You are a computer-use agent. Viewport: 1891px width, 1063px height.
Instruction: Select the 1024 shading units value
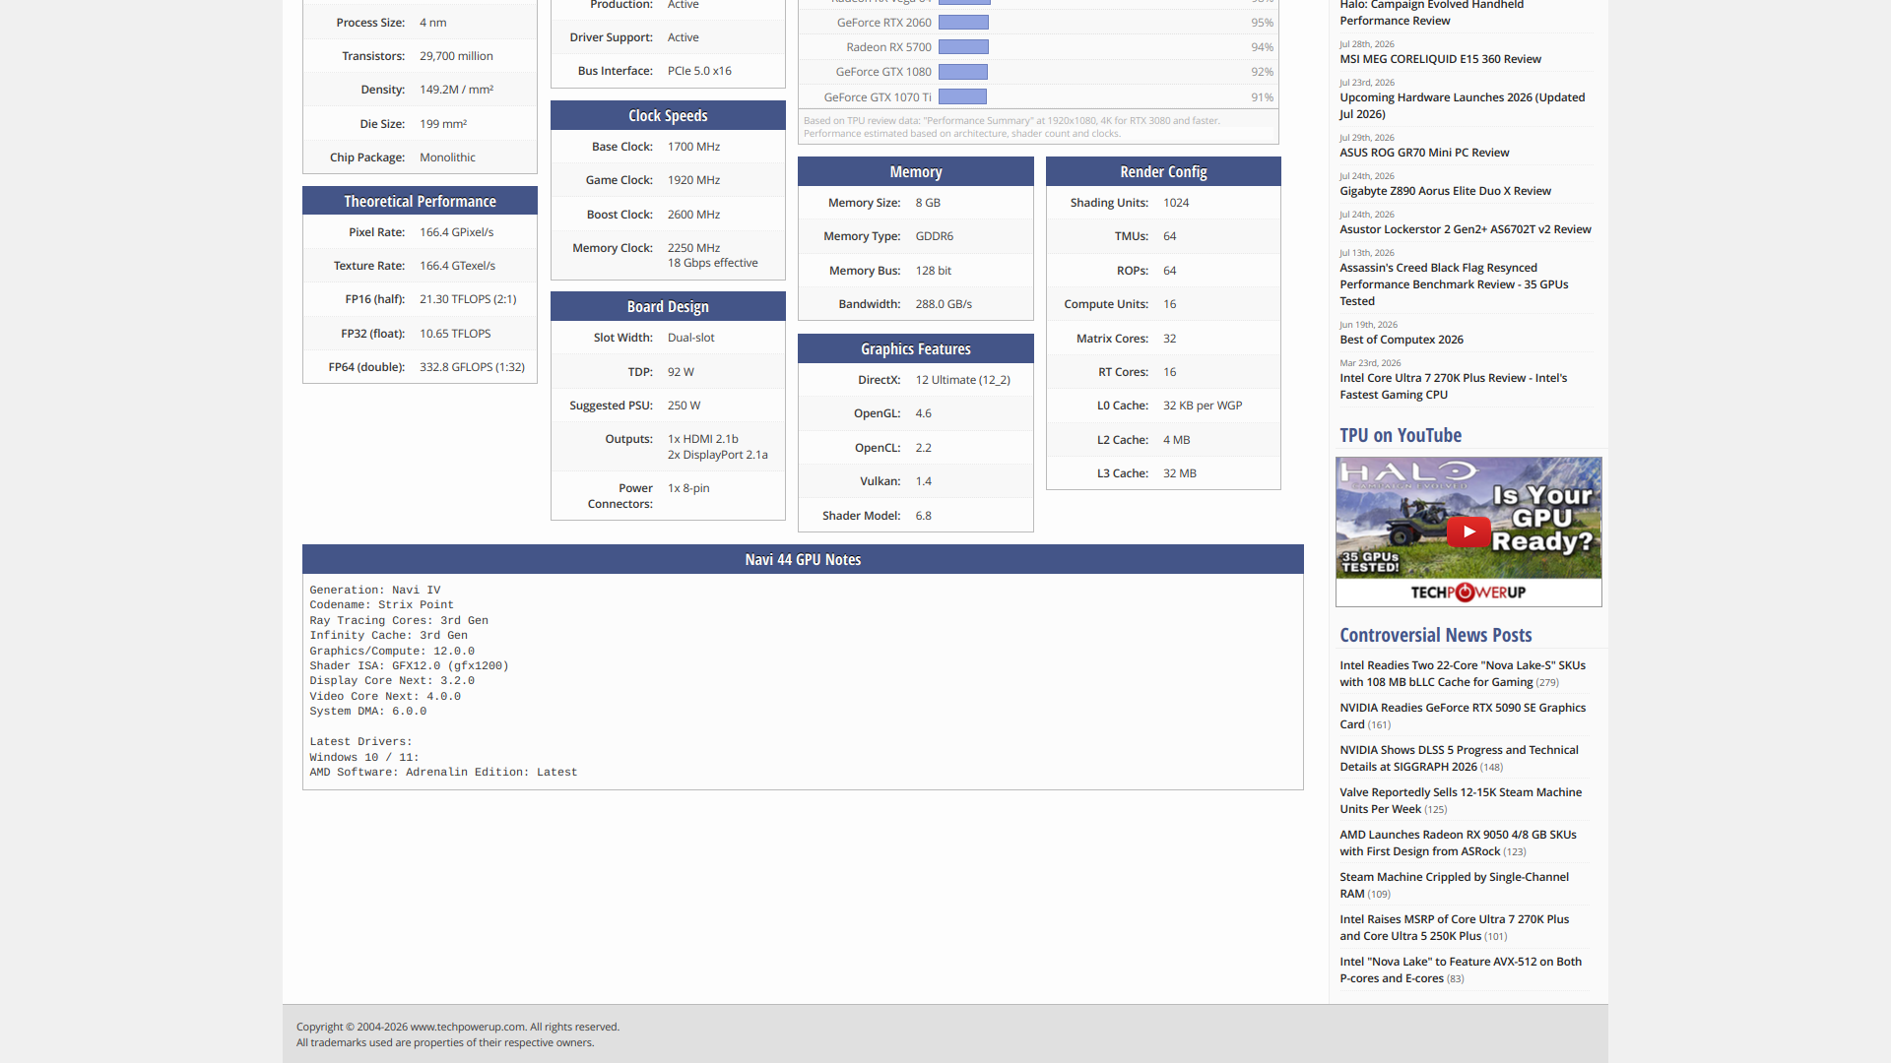pos(1176,203)
